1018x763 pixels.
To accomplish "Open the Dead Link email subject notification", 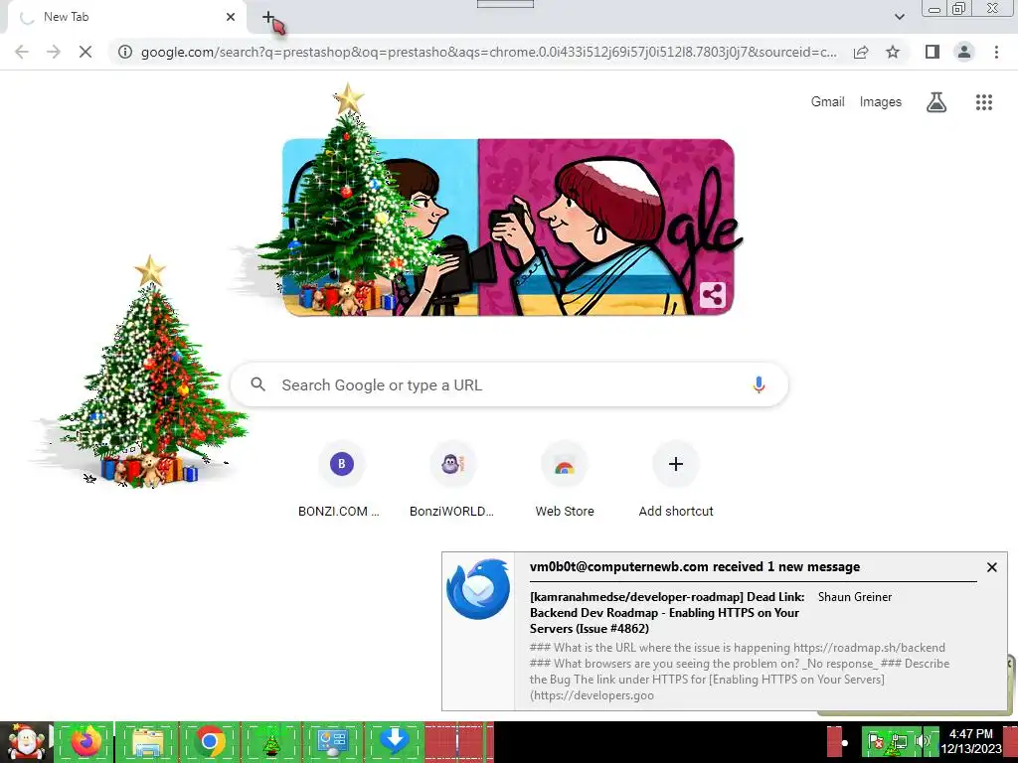I will [667, 612].
